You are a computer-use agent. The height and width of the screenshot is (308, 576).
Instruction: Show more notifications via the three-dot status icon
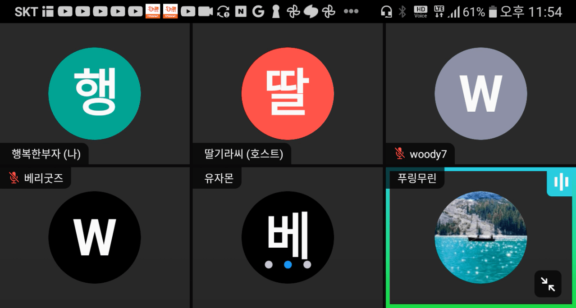coord(351,12)
